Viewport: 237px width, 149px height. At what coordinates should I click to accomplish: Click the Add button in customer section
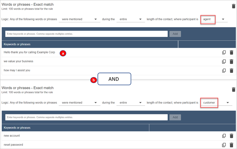175,117
